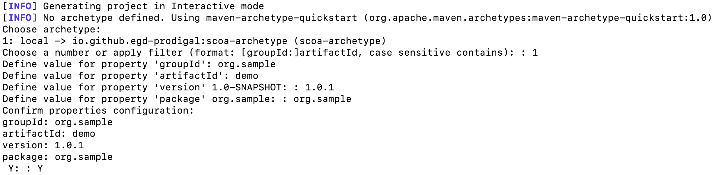Click the entered archetype number 1
719x175 pixels.
click(535, 52)
